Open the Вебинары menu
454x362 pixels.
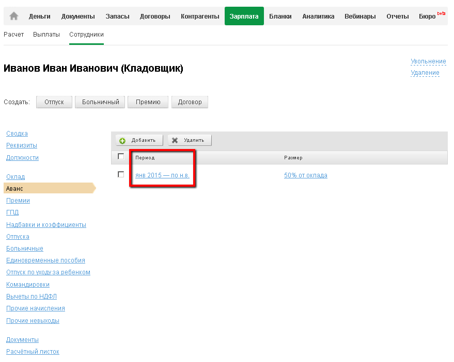pos(360,16)
